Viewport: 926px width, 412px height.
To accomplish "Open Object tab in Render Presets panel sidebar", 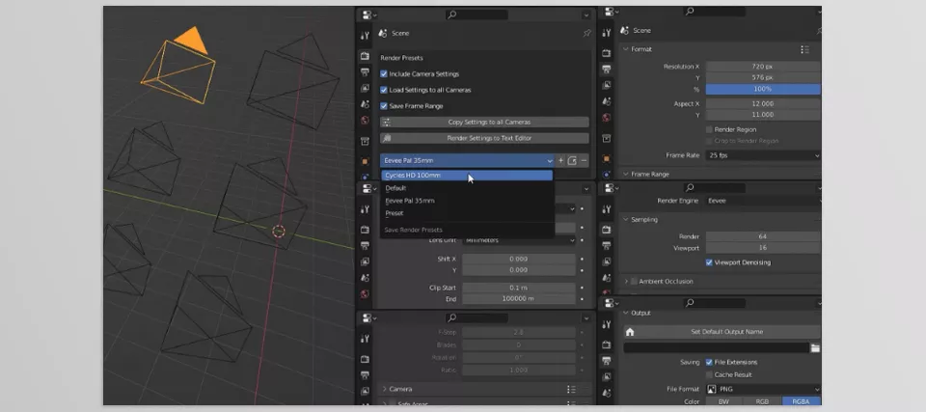I will click(365, 161).
